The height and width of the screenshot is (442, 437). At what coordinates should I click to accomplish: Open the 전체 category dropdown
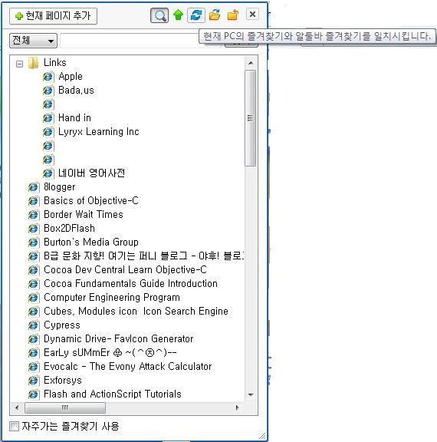click(33, 41)
